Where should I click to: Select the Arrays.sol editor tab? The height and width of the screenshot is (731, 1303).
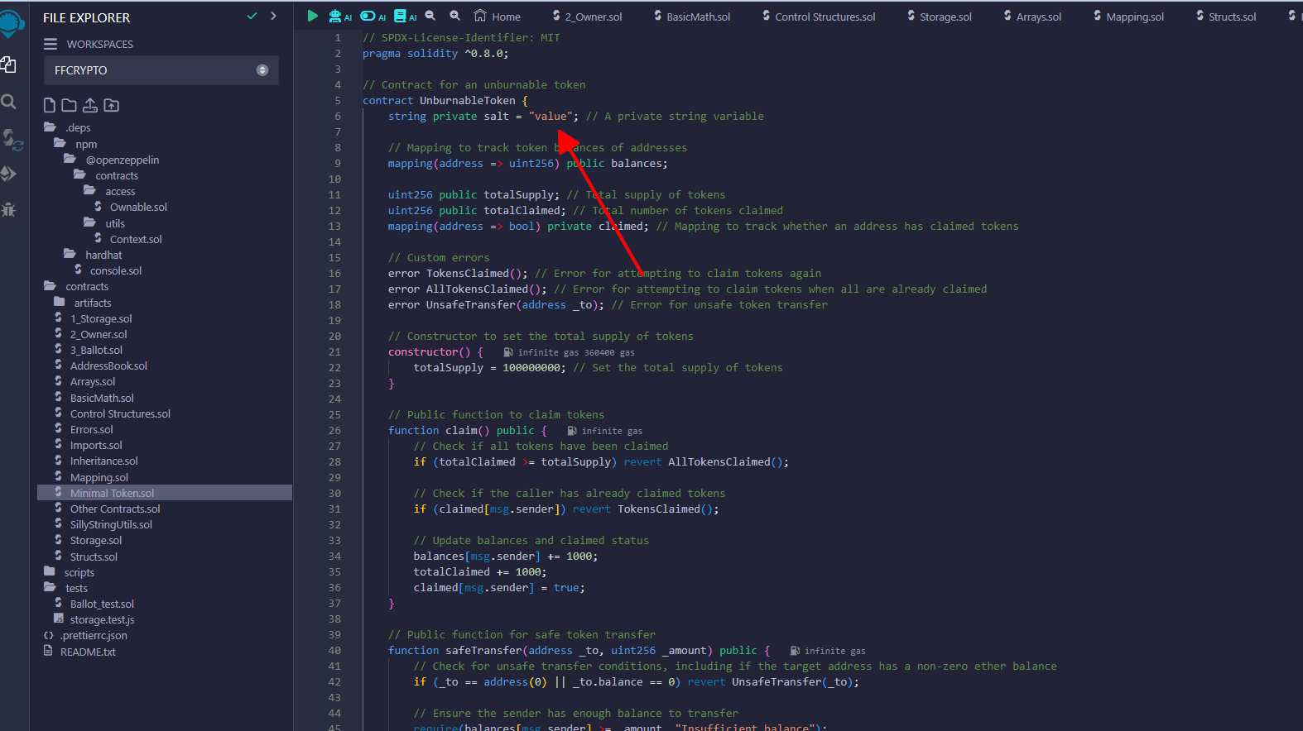[1032, 16]
